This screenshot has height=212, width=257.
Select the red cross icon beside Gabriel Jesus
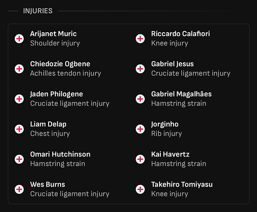pyautogui.click(x=140, y=69)
